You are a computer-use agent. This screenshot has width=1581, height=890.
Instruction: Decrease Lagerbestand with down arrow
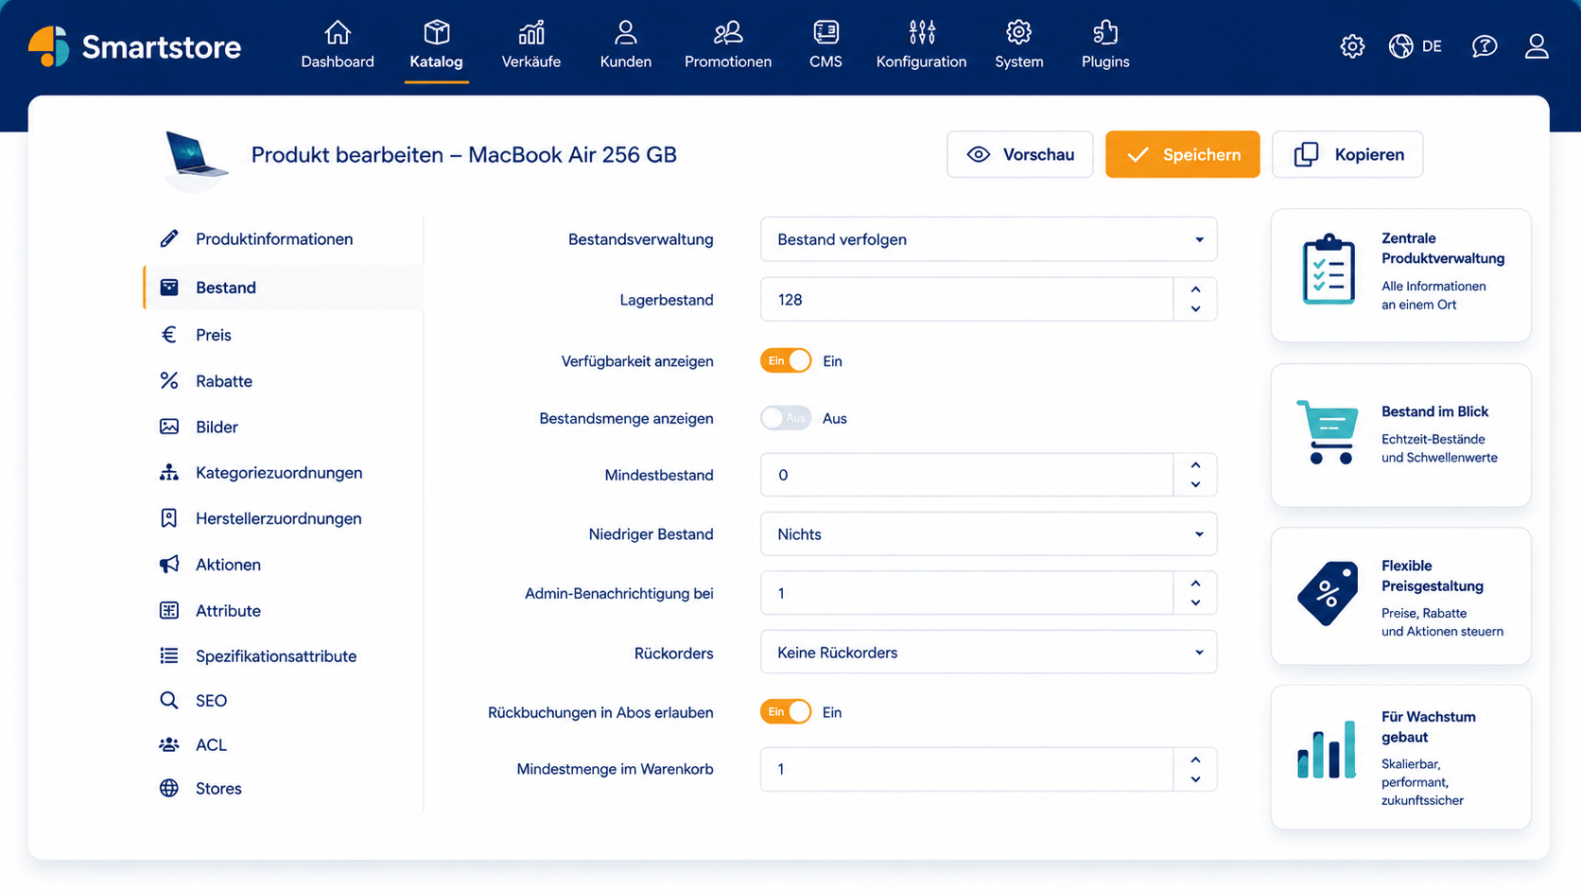pyautogui.click(x=1195, y=309)
